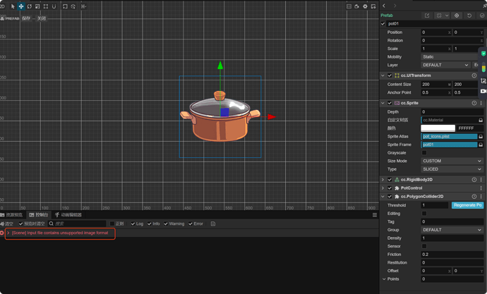Open PotControl component options menu

[481, 188]
